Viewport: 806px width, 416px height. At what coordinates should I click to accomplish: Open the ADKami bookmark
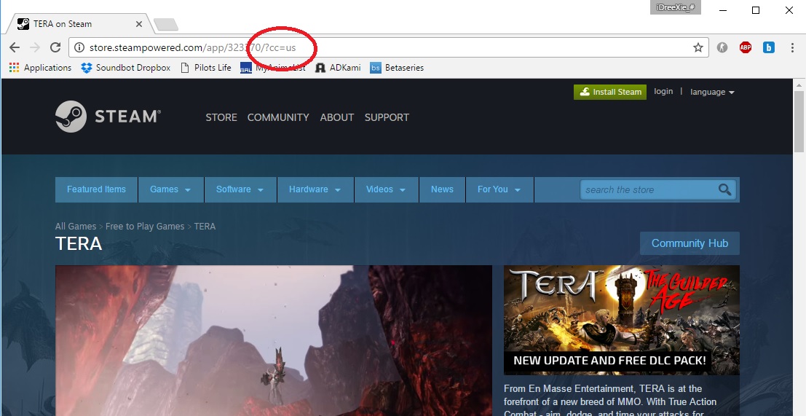point(338,67)
